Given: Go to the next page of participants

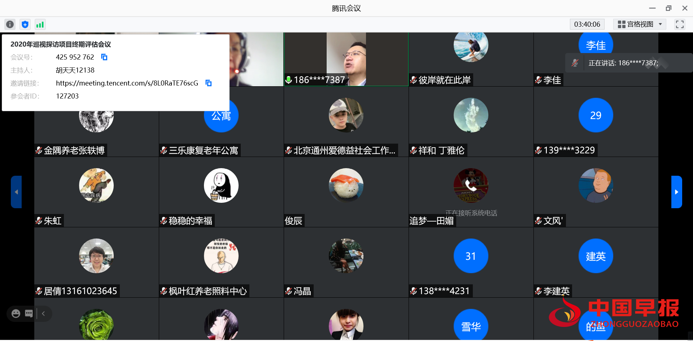Looking at the screenshot, I should [x=676, y=192].
